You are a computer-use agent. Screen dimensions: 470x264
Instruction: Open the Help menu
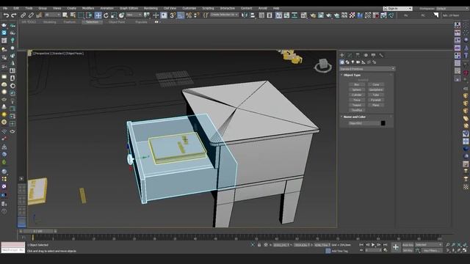[276, 8]
